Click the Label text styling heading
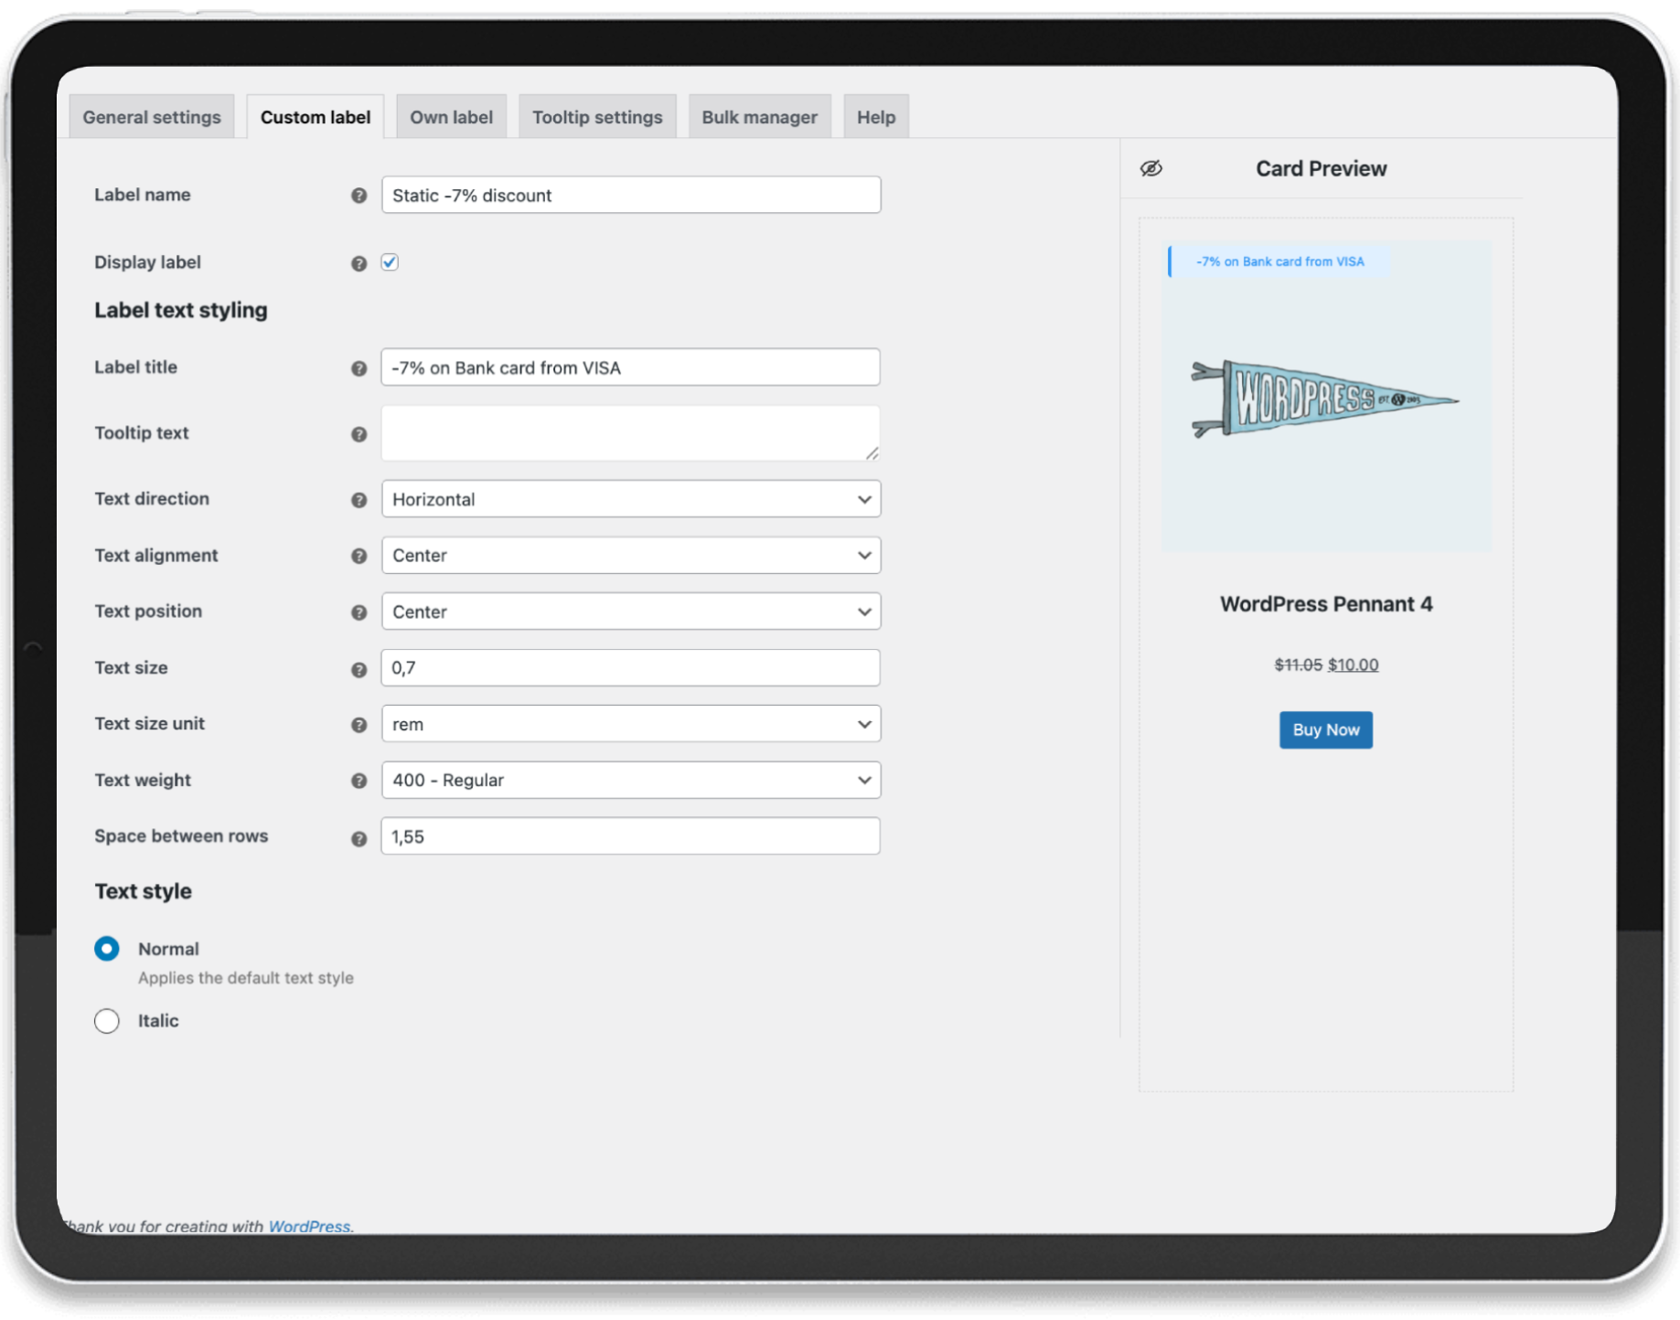This screenshot has width=1680, height=1320. click(x=181, y=310)
